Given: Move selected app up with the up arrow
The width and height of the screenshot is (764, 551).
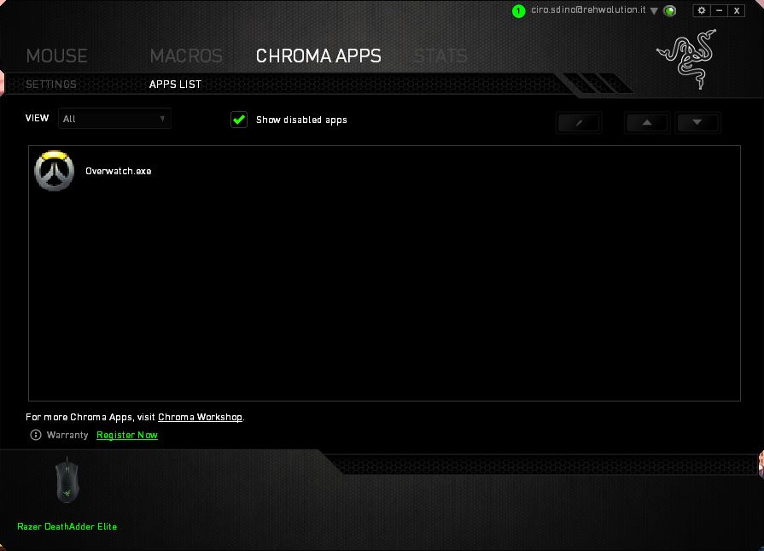Looking at the screenshot, I should click(648, 122).
